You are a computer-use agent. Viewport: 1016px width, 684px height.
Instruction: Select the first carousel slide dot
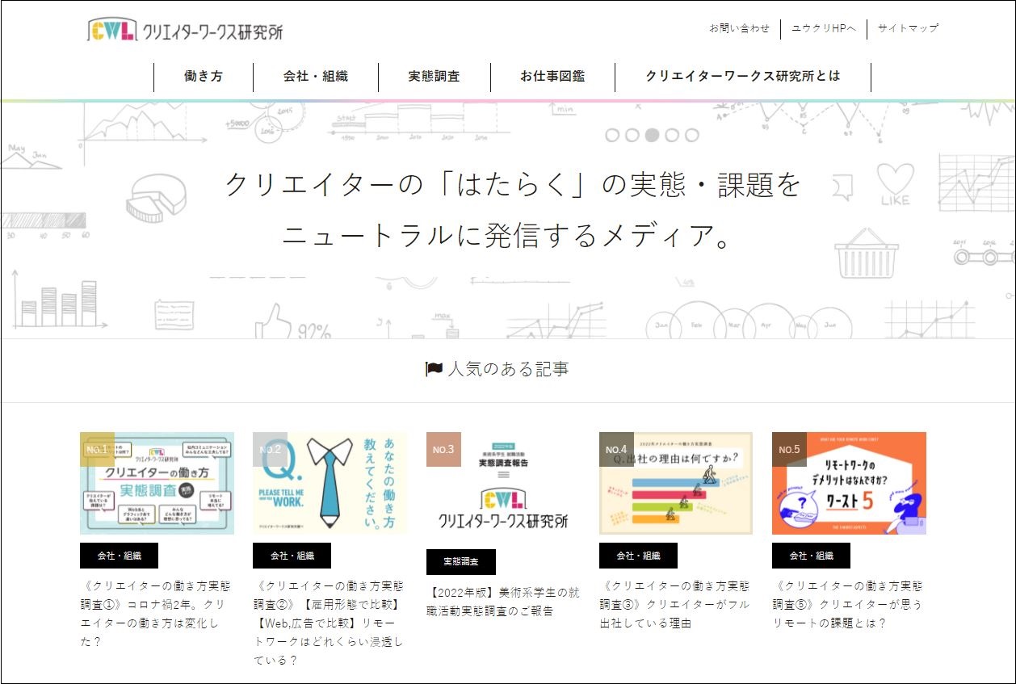612,135
